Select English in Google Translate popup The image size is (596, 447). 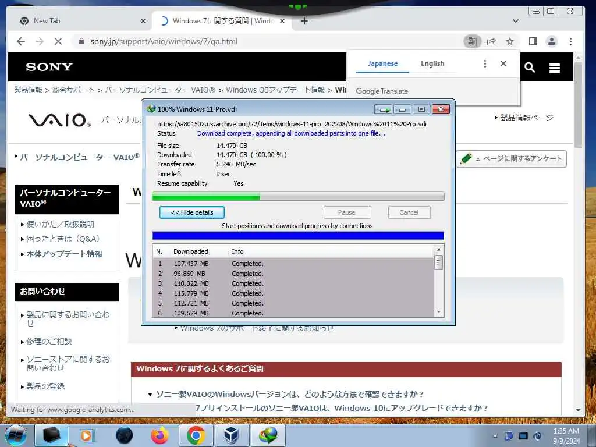coord(432,63)
